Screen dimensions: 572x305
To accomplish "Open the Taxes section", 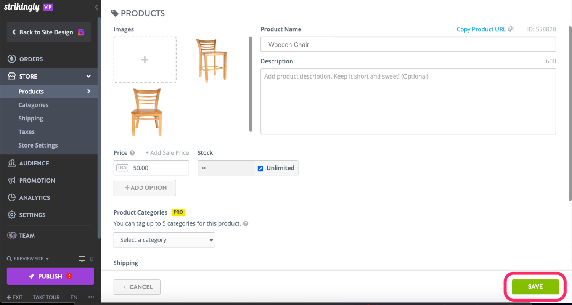I will [26, 132].
